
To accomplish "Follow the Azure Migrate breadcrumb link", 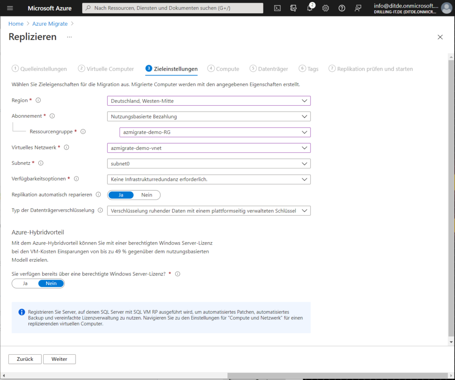I will (x=50, y=24).
